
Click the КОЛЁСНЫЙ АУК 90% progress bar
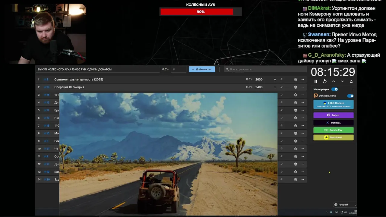(x=201, y=12)
